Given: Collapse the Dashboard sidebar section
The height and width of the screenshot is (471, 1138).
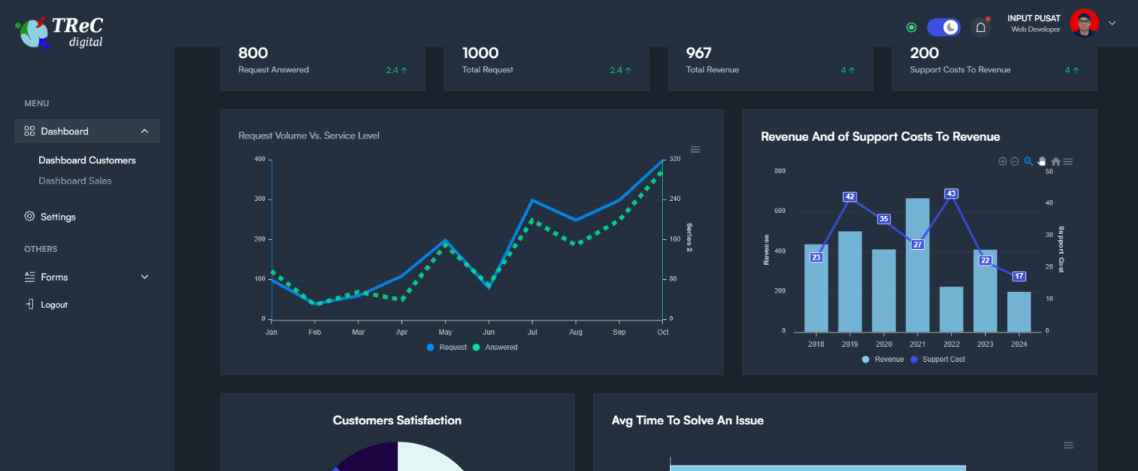Looking at the screenshot, I should (144, 130).
